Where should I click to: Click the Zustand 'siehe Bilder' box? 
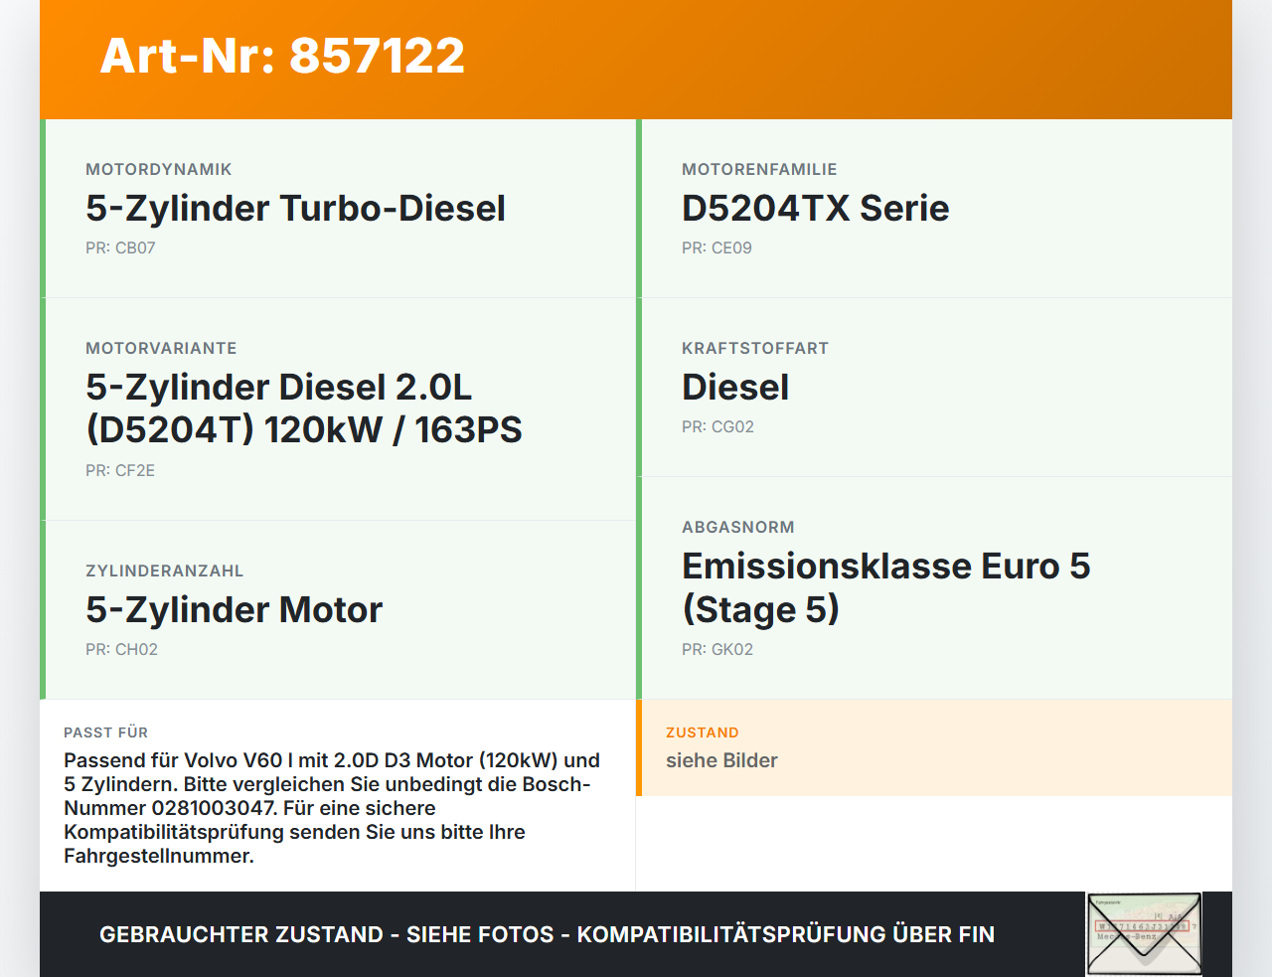[x=934, y=747]
